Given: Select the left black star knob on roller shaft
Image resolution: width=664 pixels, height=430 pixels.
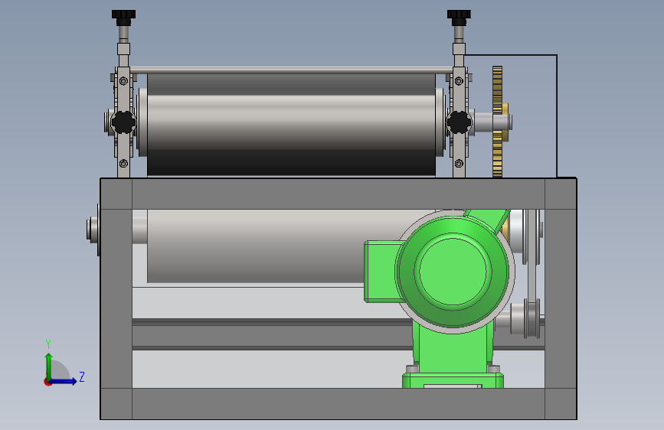Looking at the screenshot, I should (x=123, y=122).
